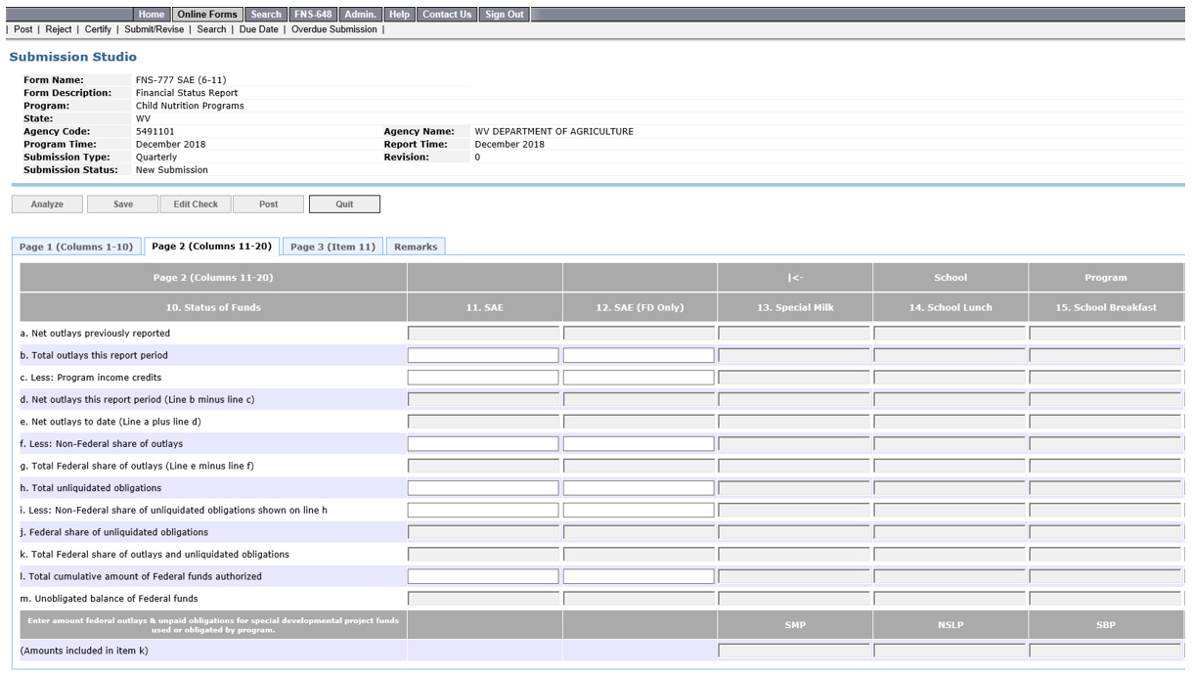Open the FNS-648 menu item
1194x677 pixels.
[313, 15]
